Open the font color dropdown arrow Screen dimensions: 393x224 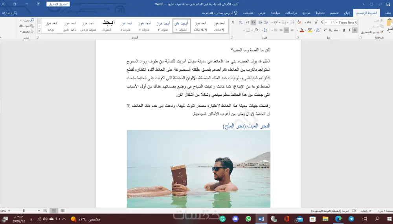tap(298, 30)
